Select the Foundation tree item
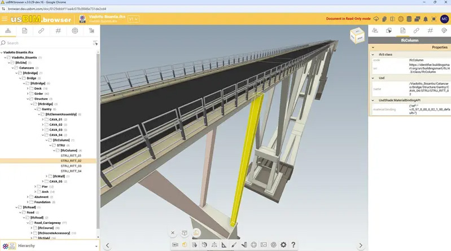Screen dimensions: 451x251 pyautogui.click(x=42, y=202)
